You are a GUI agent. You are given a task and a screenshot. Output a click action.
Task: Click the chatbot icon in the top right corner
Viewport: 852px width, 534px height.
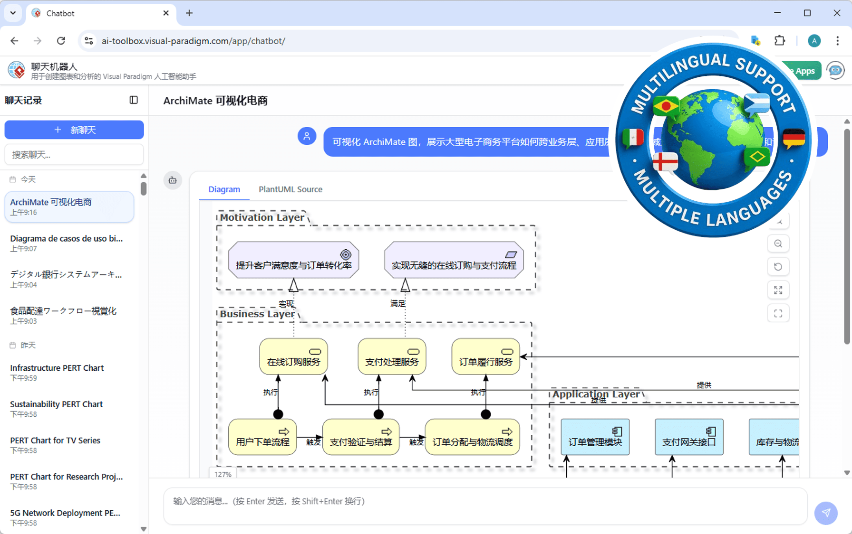click(836, 70)
